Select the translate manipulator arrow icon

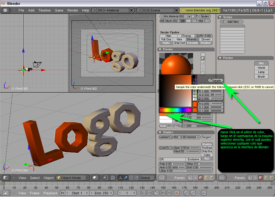click(x=126, y=178)
